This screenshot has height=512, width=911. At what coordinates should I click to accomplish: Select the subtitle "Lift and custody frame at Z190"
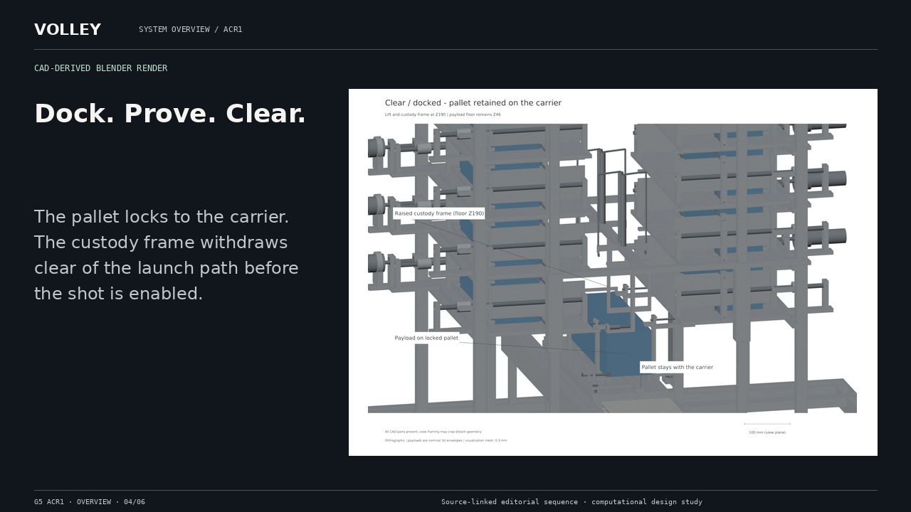point(443,114)
